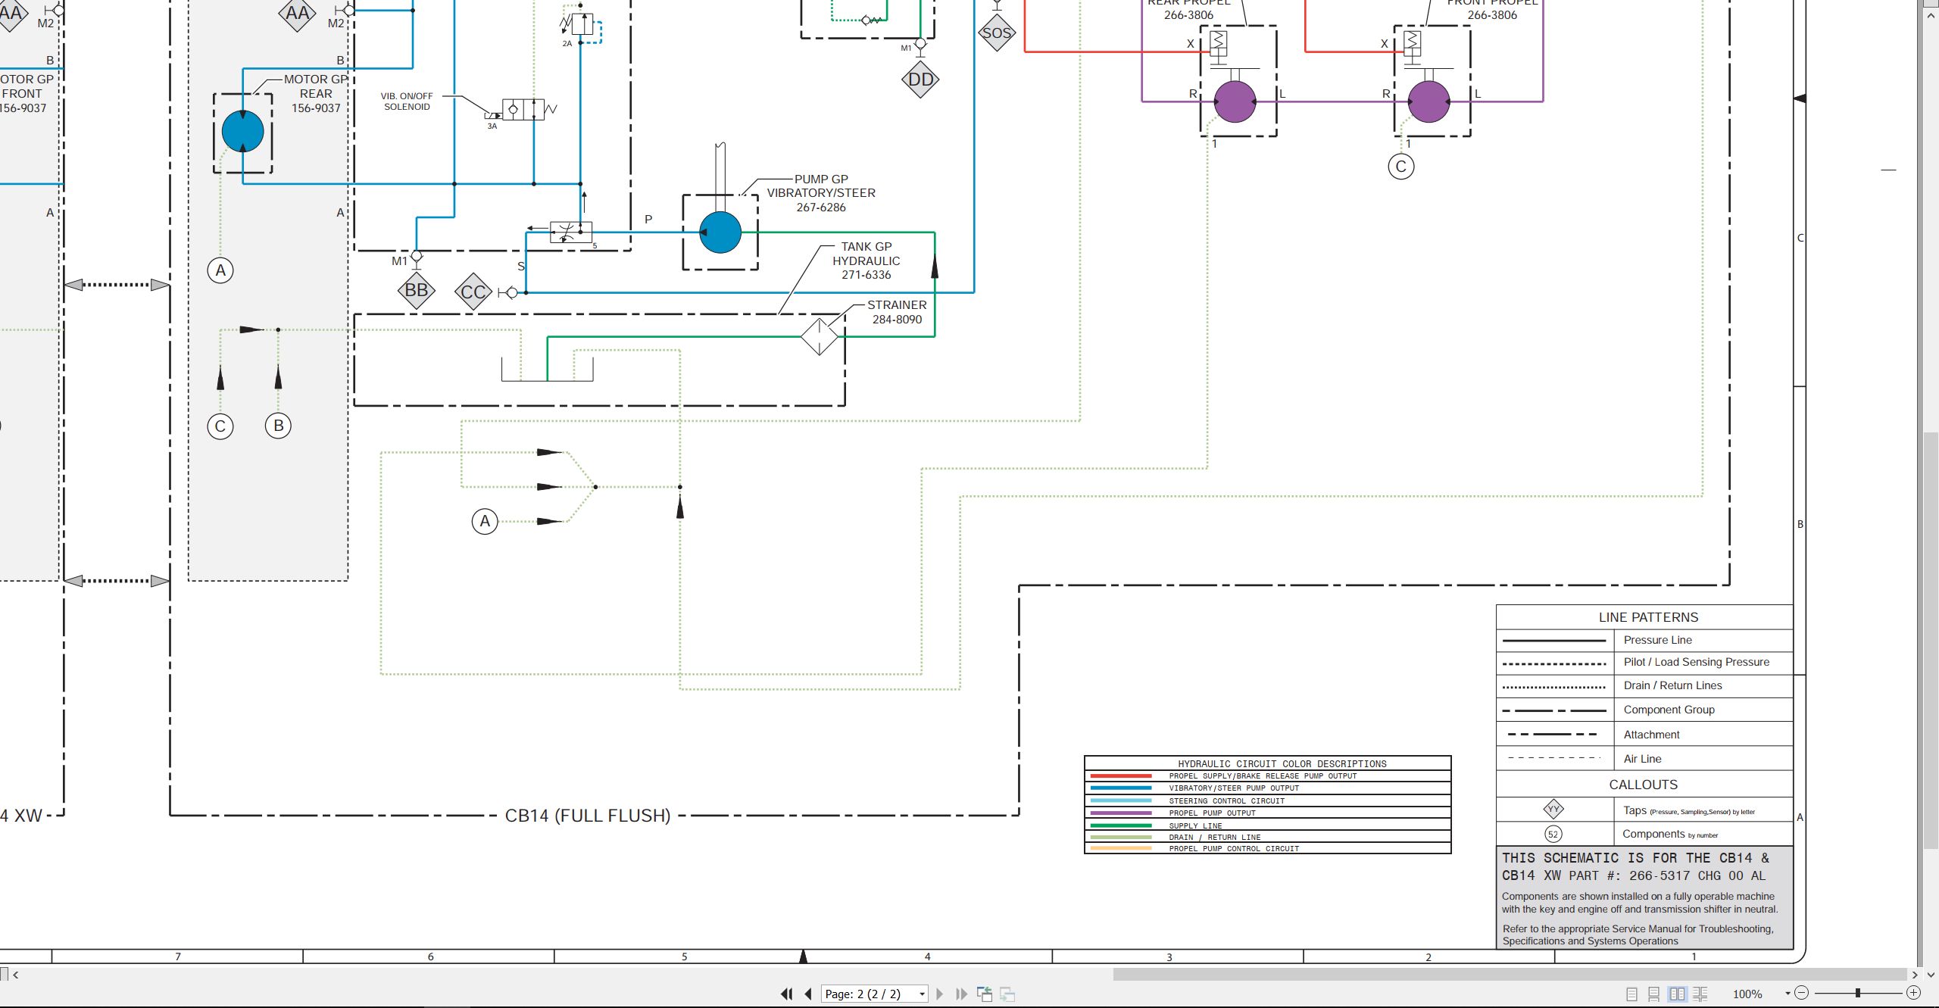Click the circle B callout
The height and width of the screenshot is (1008, 1939).
tap(279, 426)
